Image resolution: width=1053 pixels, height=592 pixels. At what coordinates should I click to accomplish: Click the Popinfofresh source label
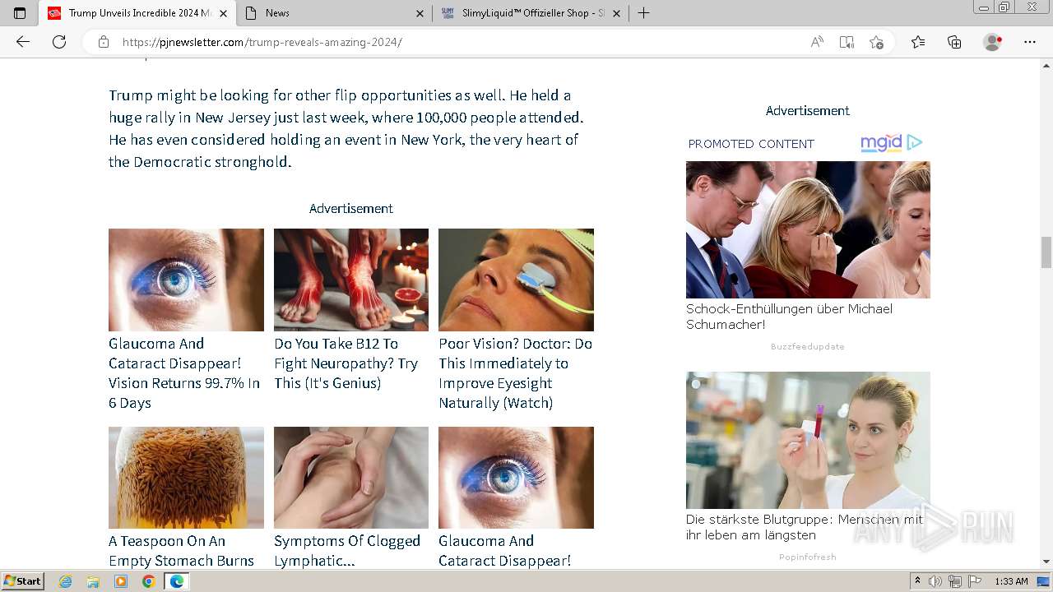pos(808,557)
